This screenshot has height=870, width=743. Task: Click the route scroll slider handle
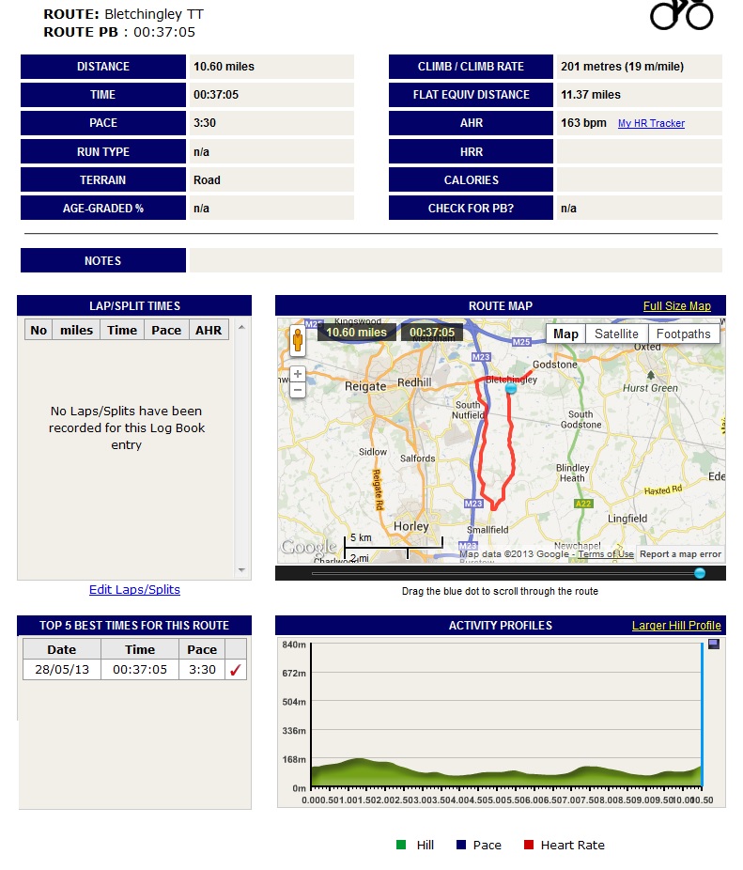[700, 573]
